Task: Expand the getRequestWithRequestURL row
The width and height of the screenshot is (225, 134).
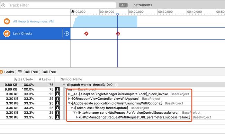Action: [x=77, y=117]
